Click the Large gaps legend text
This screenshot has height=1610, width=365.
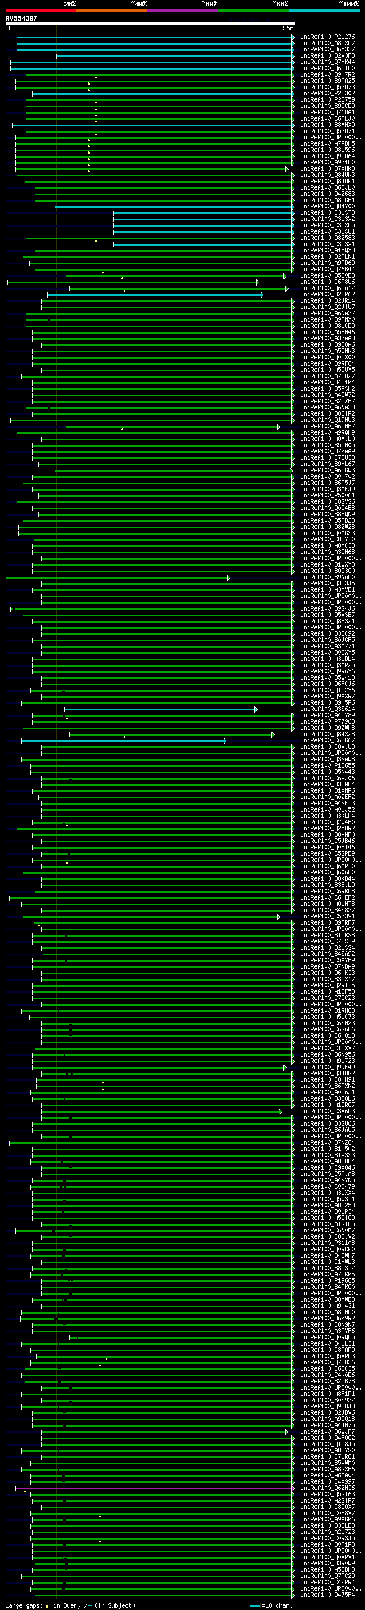[x=70, y=1605]
